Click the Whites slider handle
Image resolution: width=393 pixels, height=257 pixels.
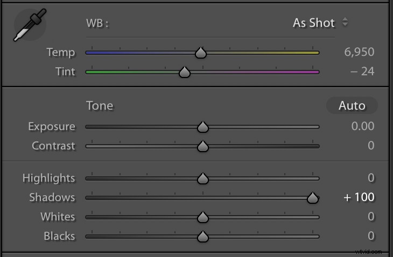click(203, 217)
